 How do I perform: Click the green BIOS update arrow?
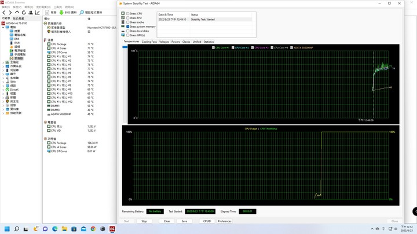(61, 13)
